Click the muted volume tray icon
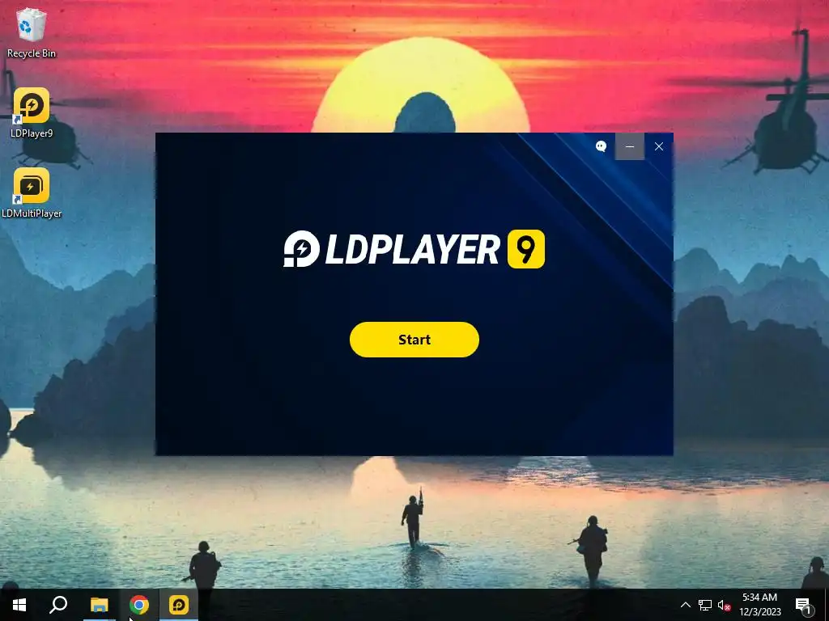 pos(725,605)
